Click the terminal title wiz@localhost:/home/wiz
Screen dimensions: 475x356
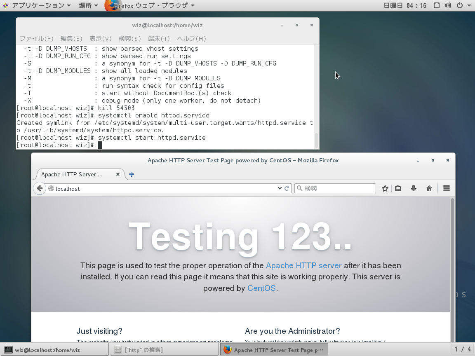[x=167, y=25]
